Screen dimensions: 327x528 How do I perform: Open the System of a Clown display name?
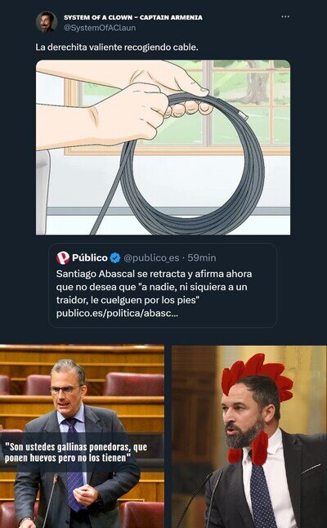tap(133, 17)
